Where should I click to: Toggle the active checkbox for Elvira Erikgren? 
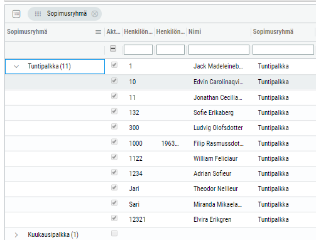click(x=114, y=218)
